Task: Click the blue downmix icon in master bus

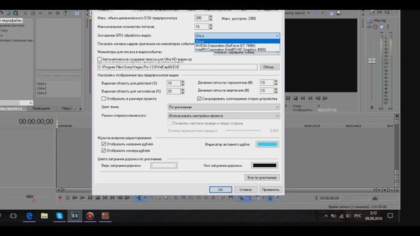Action: (x=381, y=27)
